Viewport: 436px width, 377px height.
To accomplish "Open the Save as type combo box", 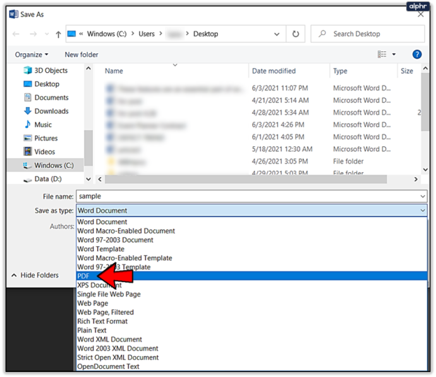I will [251, 211].
